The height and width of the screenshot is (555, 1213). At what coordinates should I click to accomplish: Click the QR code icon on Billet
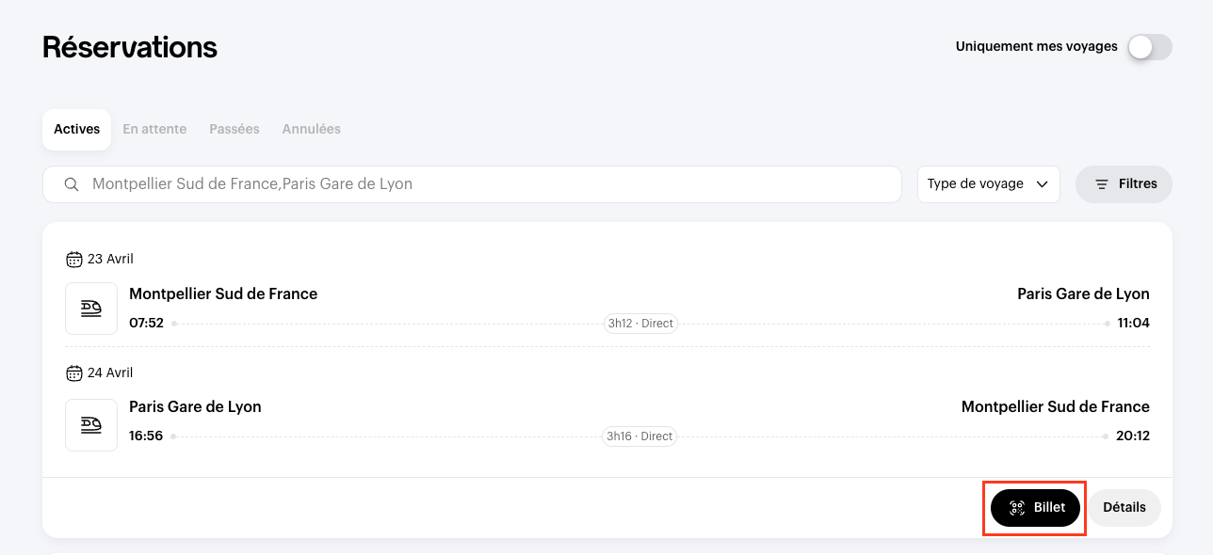(x=1016, y=508)
